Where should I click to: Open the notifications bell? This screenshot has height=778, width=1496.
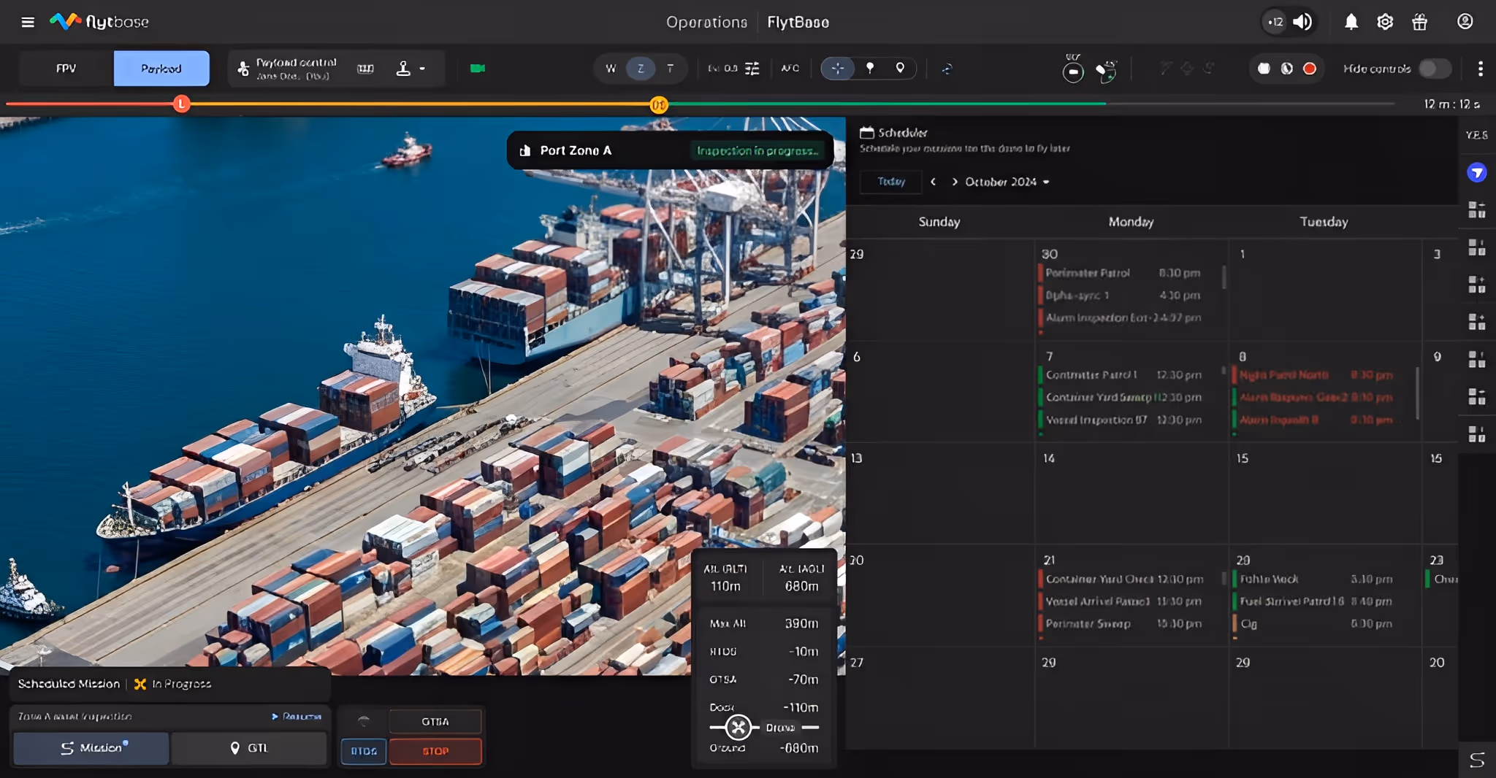coord(1351,22)
